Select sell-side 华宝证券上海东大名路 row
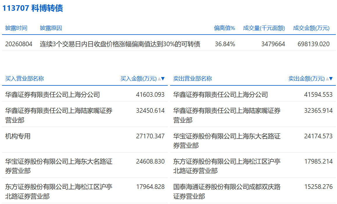 pos(253,140)
